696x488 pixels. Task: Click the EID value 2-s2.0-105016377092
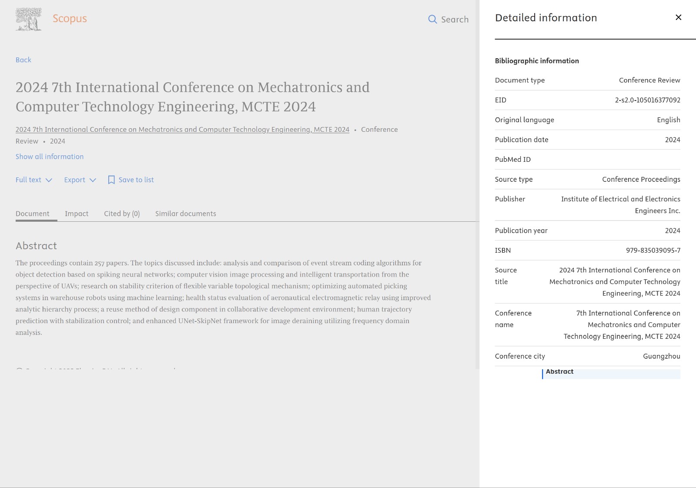(x=647, y=100)
